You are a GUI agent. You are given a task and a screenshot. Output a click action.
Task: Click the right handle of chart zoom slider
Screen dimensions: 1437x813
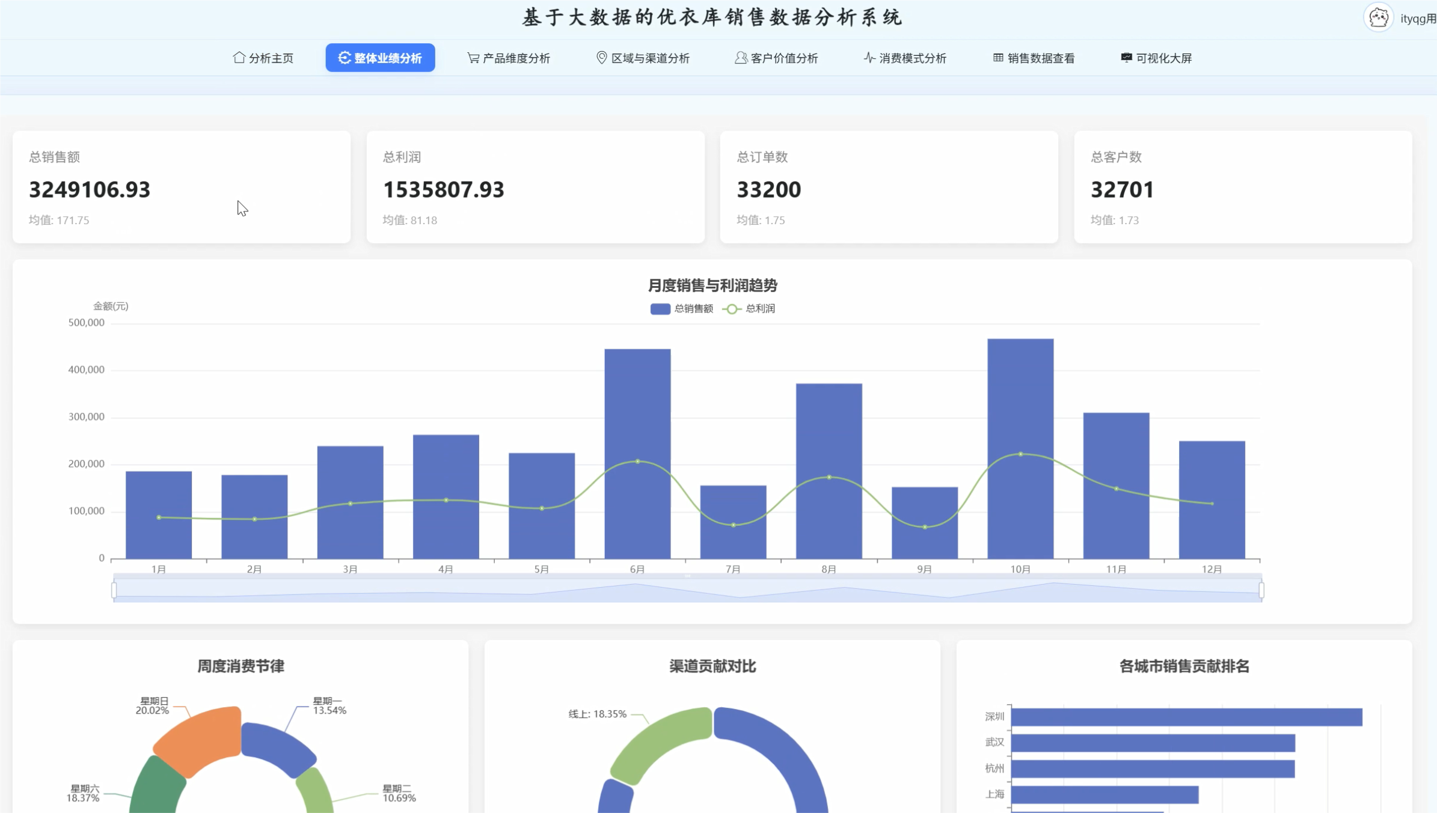tap(1261, 590)
